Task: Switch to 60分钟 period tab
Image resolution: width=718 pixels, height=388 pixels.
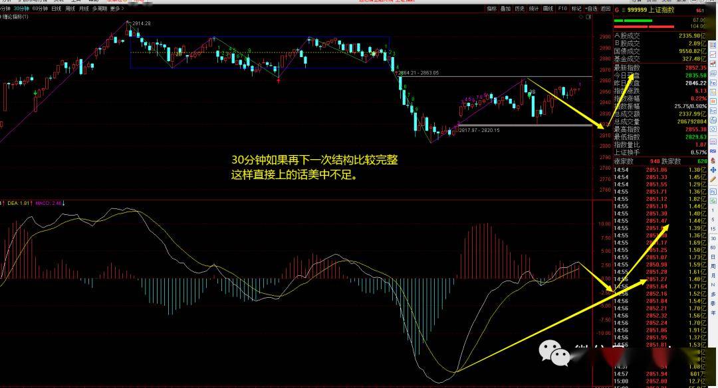Action: (x=39, y=8)
